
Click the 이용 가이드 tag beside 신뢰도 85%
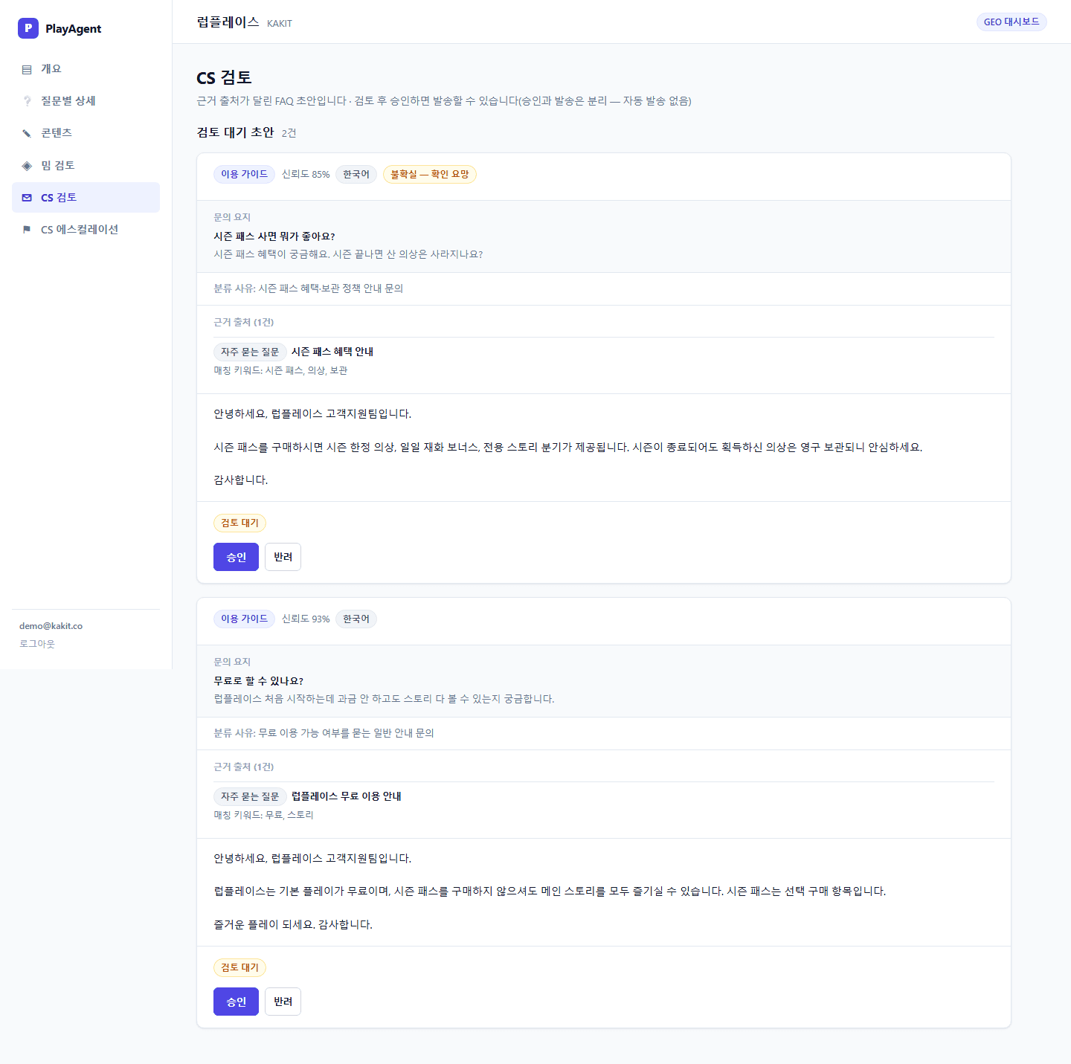tap(244, 174)
